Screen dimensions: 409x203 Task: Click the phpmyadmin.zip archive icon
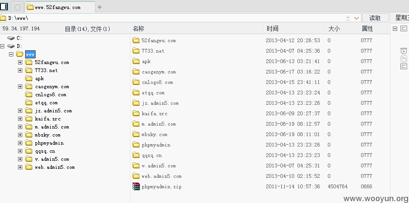click(136, 186)
